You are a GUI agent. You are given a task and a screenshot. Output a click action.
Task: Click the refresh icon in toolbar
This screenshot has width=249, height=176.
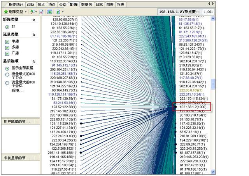point(58,12)
